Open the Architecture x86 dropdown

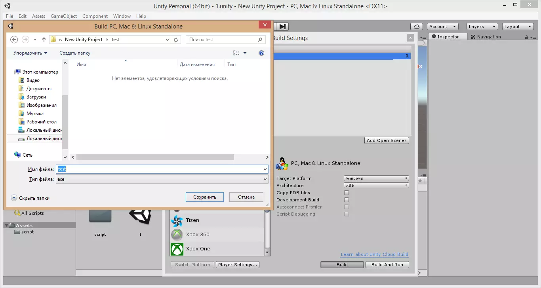click(x=376, y=186)
